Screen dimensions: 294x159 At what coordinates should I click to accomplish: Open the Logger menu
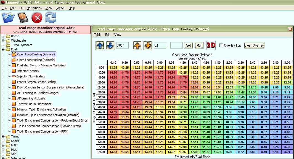(60, 8)
